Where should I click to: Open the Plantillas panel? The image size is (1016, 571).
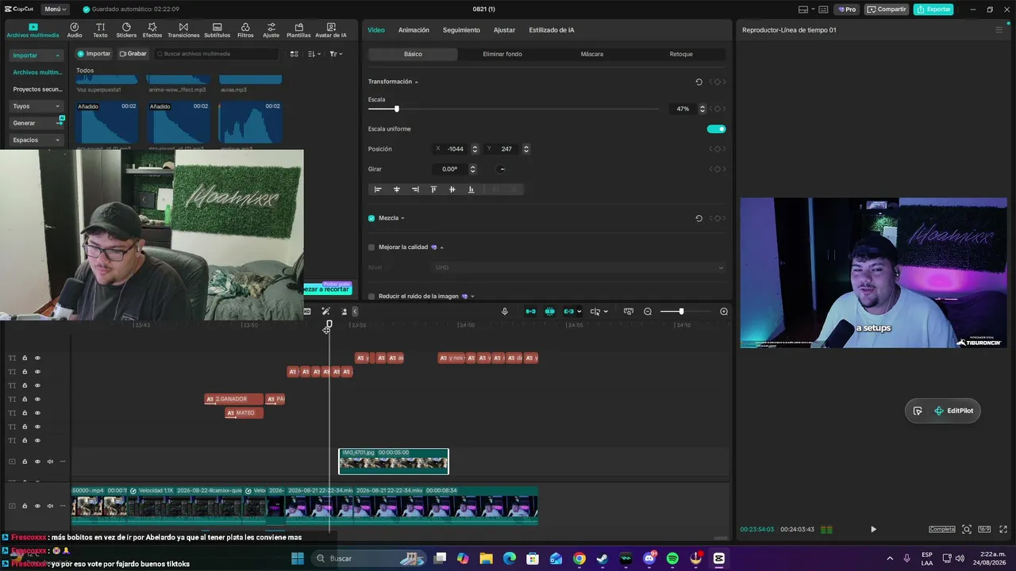click(298, 30)
